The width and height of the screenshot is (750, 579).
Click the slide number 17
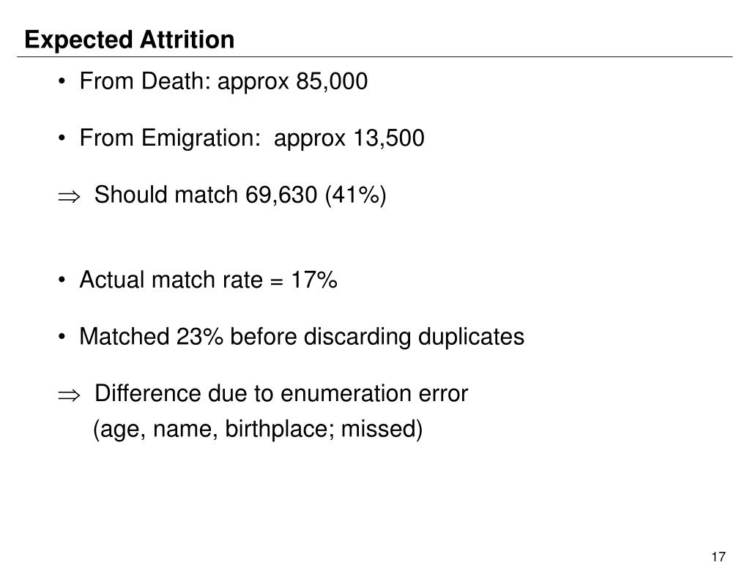coord(719,557)
